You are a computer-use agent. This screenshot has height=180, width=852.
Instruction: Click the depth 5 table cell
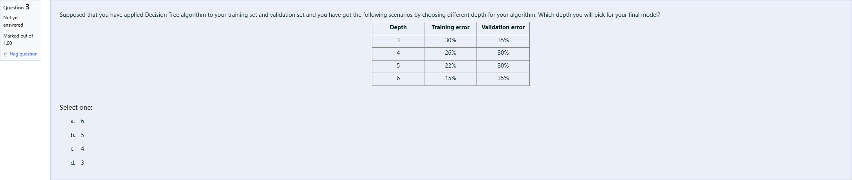coord(398,66)
